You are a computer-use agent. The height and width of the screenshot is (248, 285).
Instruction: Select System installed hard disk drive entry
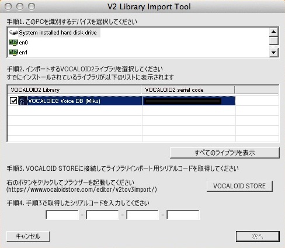[58, 33]
